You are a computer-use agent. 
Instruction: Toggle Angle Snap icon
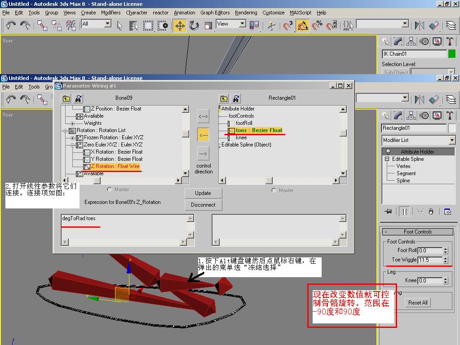point(302,26)
